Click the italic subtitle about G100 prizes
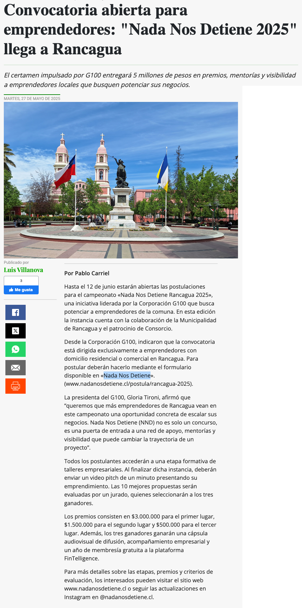The width and height of the screenshot is (302, 608). point(150,80)
